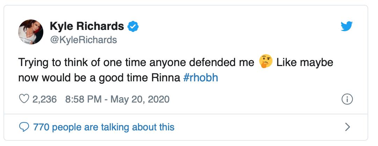Click the phrase "anyone defended me"

click(206, 63)
